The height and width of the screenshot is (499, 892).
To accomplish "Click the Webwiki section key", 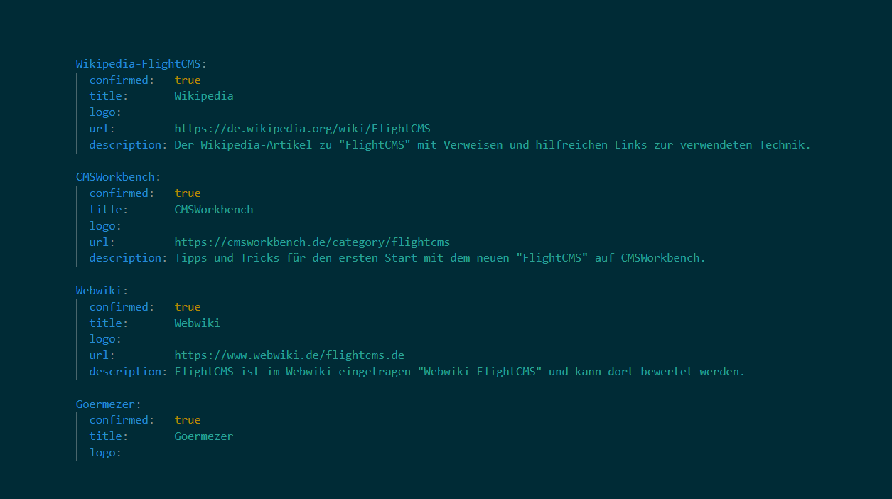I will click(x=102, y=290).
